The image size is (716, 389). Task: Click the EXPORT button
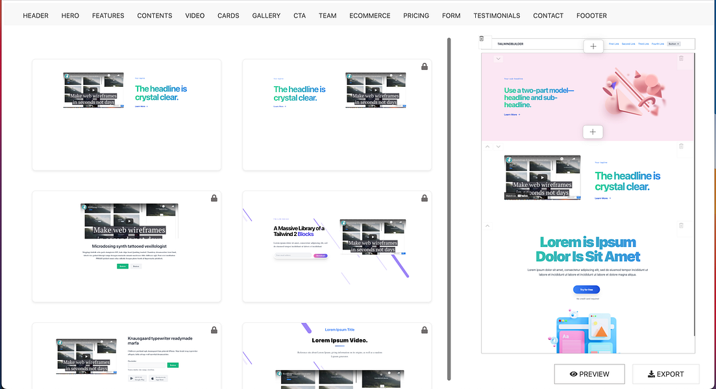click(666, 374)
